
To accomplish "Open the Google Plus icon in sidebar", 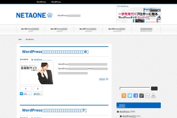I will pos(142,96).
